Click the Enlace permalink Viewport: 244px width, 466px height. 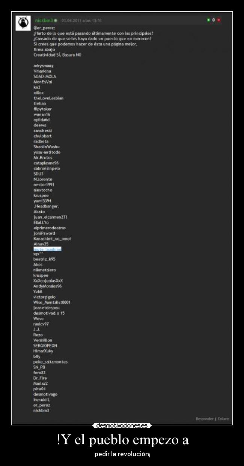pyautogui.click(x=223, y=419)
